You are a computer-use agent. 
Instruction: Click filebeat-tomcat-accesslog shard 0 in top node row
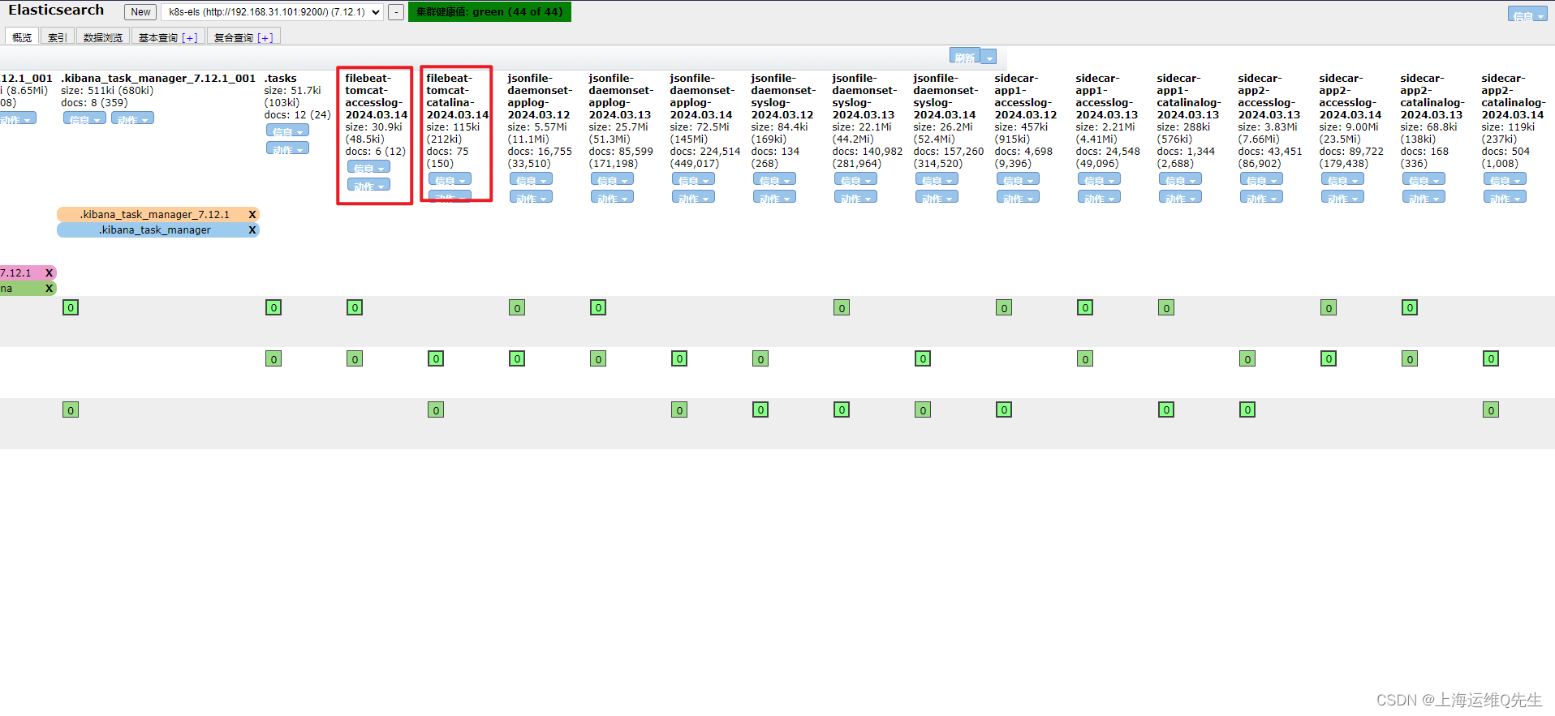pyautogui.click(x=355, y=307)
